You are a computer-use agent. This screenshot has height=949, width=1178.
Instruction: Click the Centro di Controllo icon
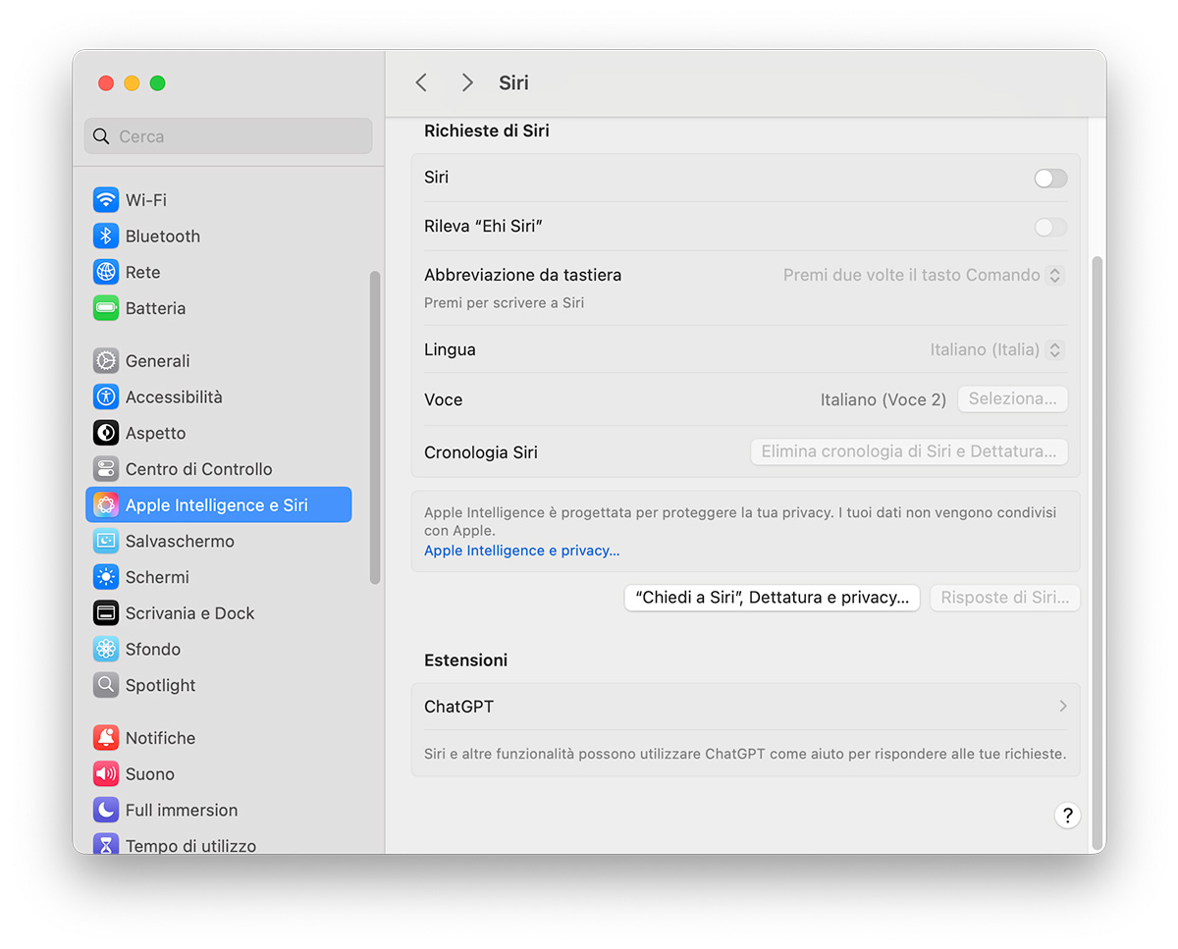click(x=106, y=469)
